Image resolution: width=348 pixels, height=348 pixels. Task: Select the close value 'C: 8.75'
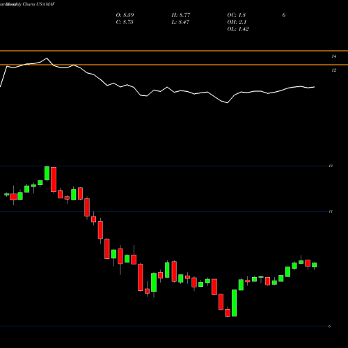[125, 22]
